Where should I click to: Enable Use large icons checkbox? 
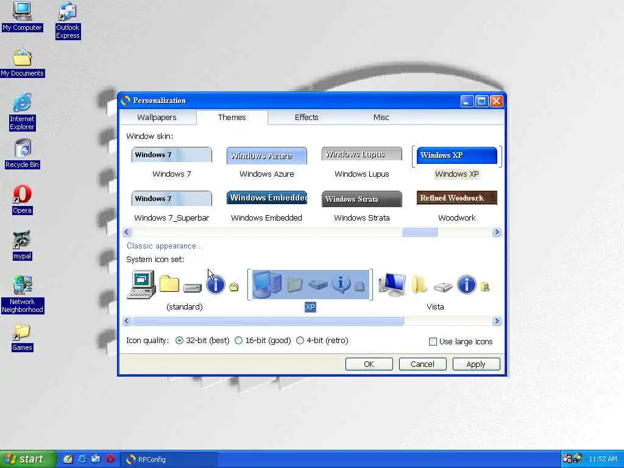pos(461,341)
